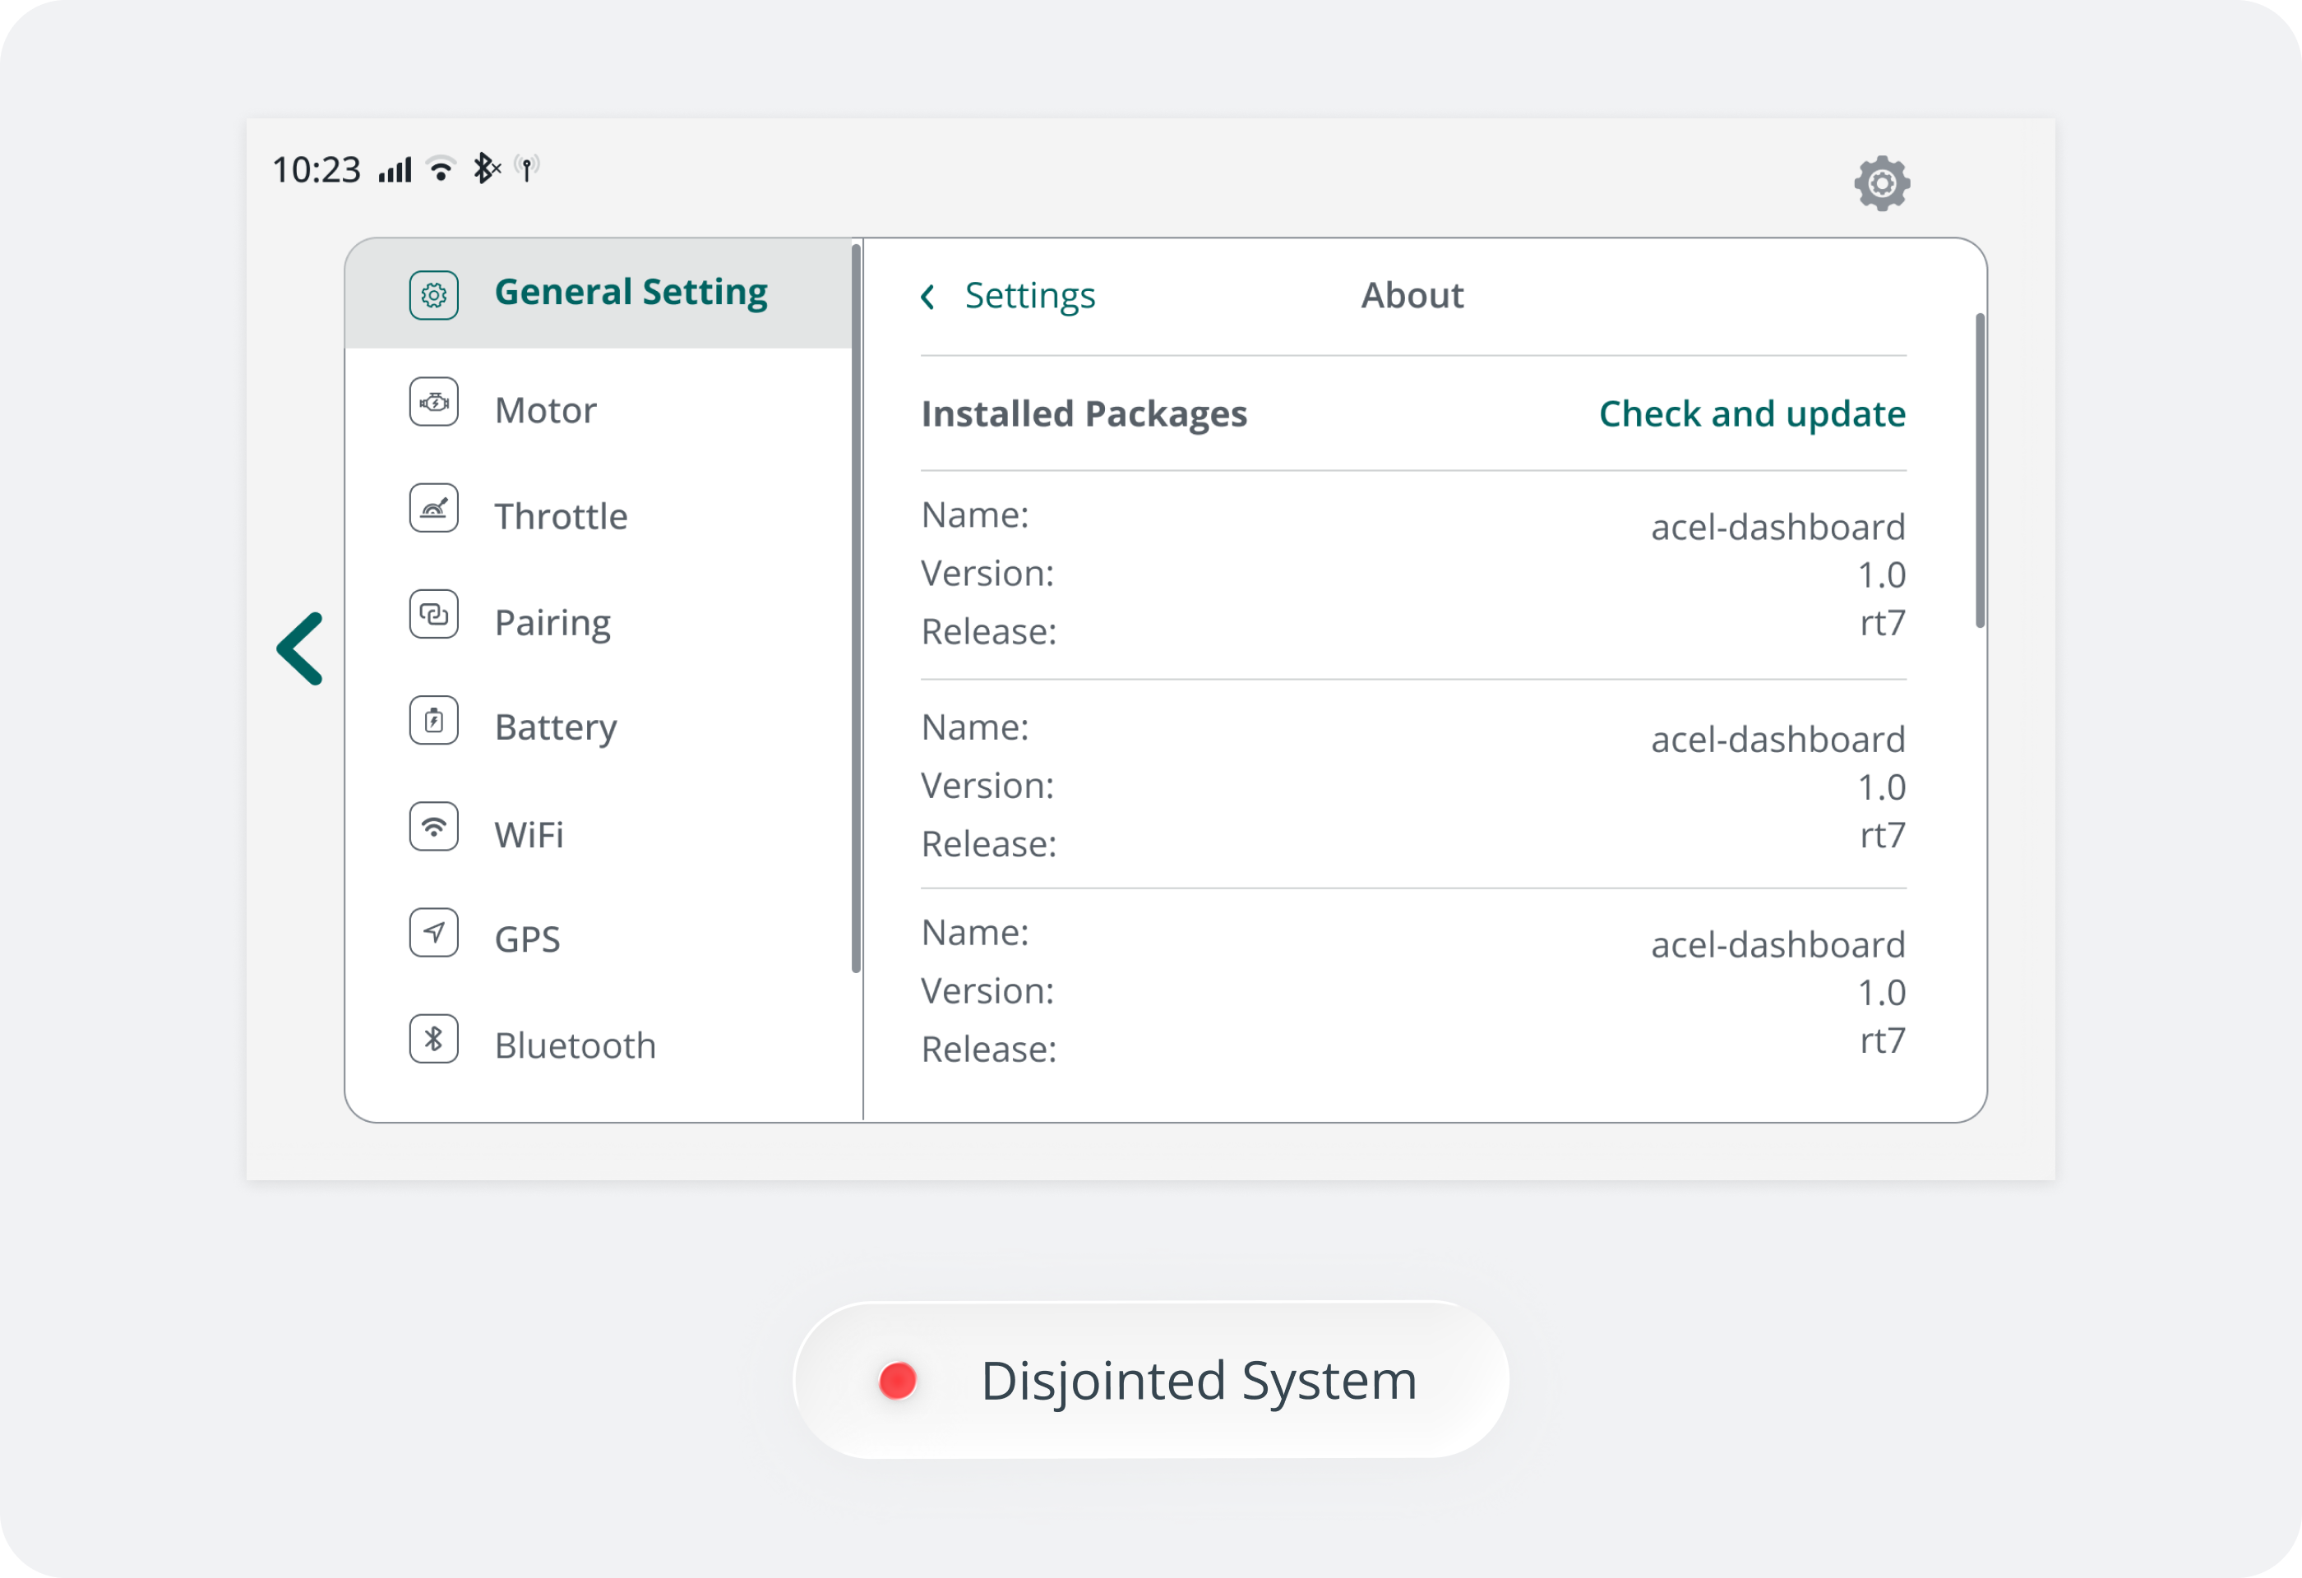Click the General Setting gear icon
2302x1578 pixels.
coord(434,295)
